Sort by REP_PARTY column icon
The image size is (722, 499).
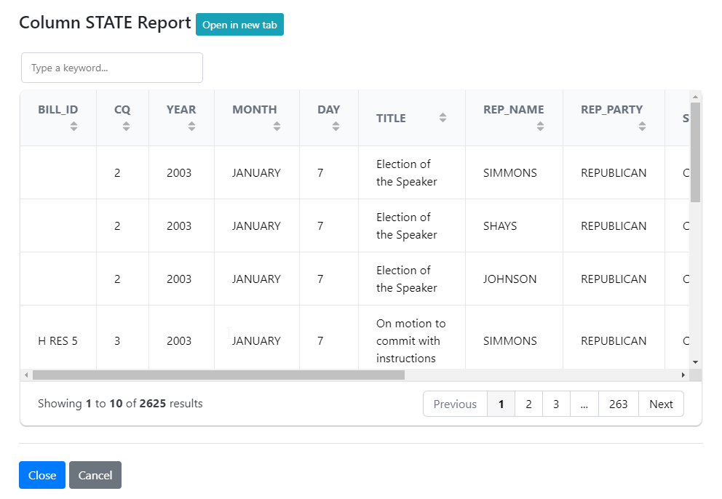(642, 127)
